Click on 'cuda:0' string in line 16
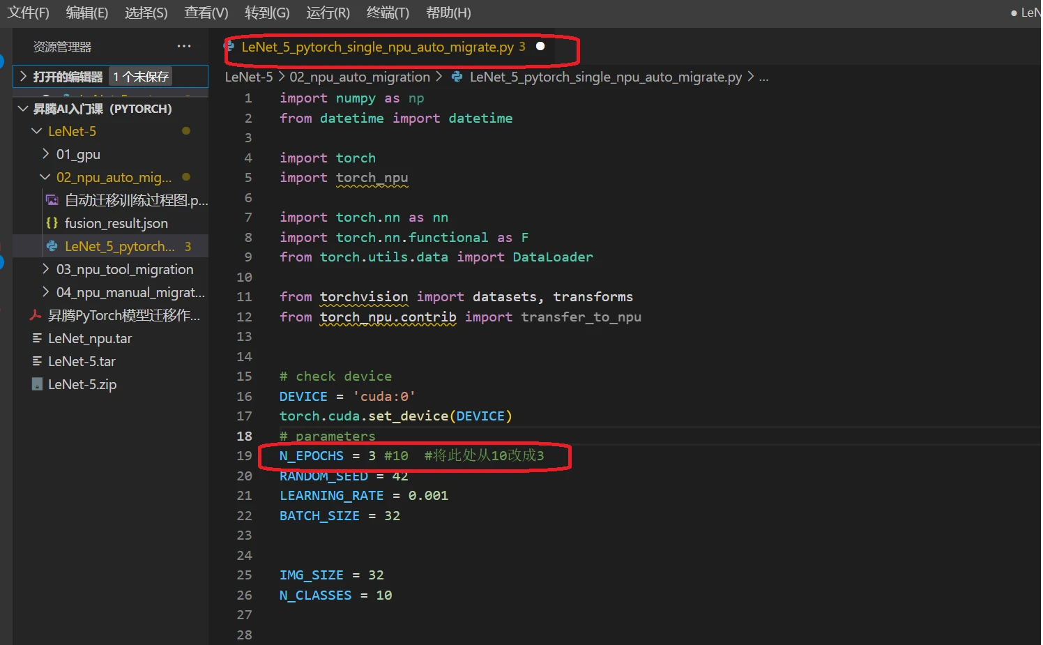 [x=384, y=396]
